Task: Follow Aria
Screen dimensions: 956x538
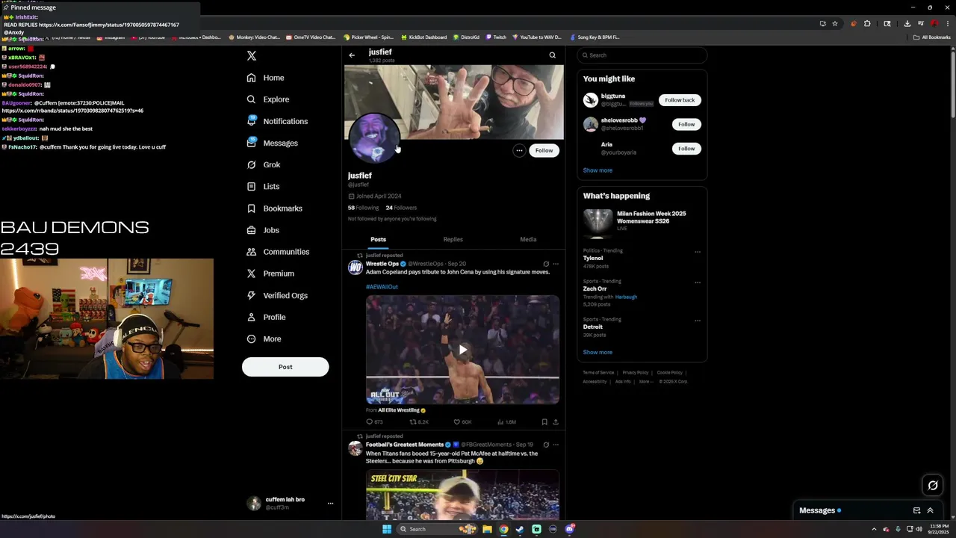Action: tap(686, 149)
